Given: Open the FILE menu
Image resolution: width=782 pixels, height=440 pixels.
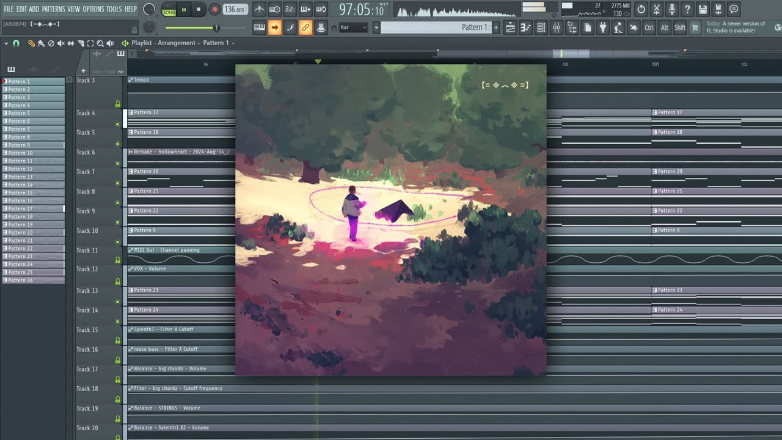Looking at the screenshot, I should [9, 9].
